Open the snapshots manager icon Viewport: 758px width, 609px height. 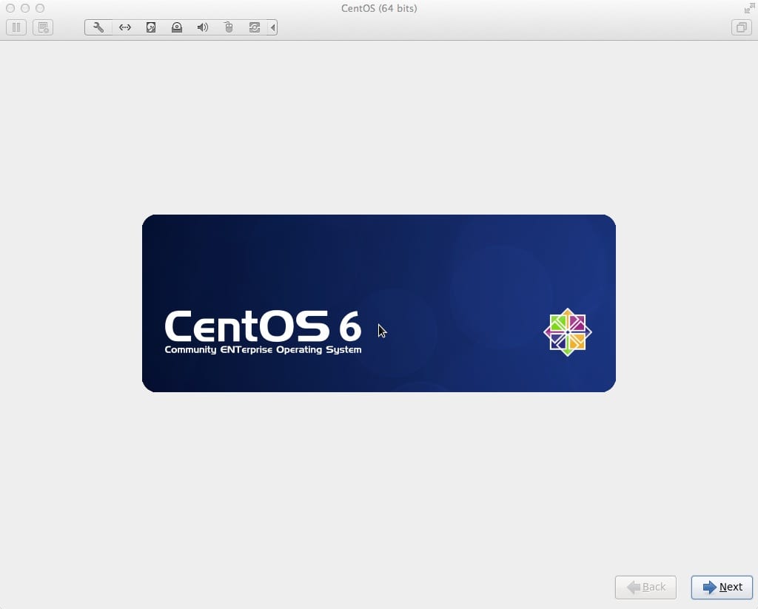pos(43,27)
